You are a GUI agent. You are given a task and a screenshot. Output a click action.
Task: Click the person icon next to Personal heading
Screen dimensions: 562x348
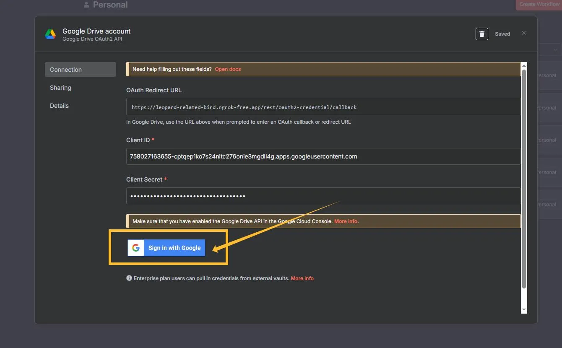pyautogui.click(x=86, y=5)
